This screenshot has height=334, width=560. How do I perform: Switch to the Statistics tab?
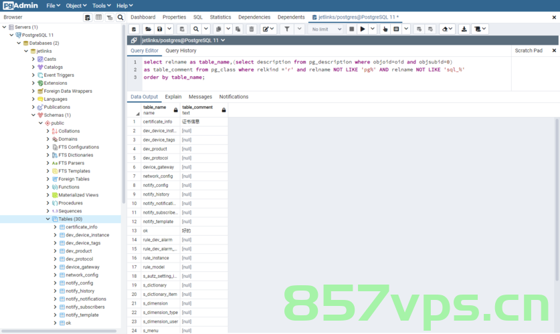220,17
